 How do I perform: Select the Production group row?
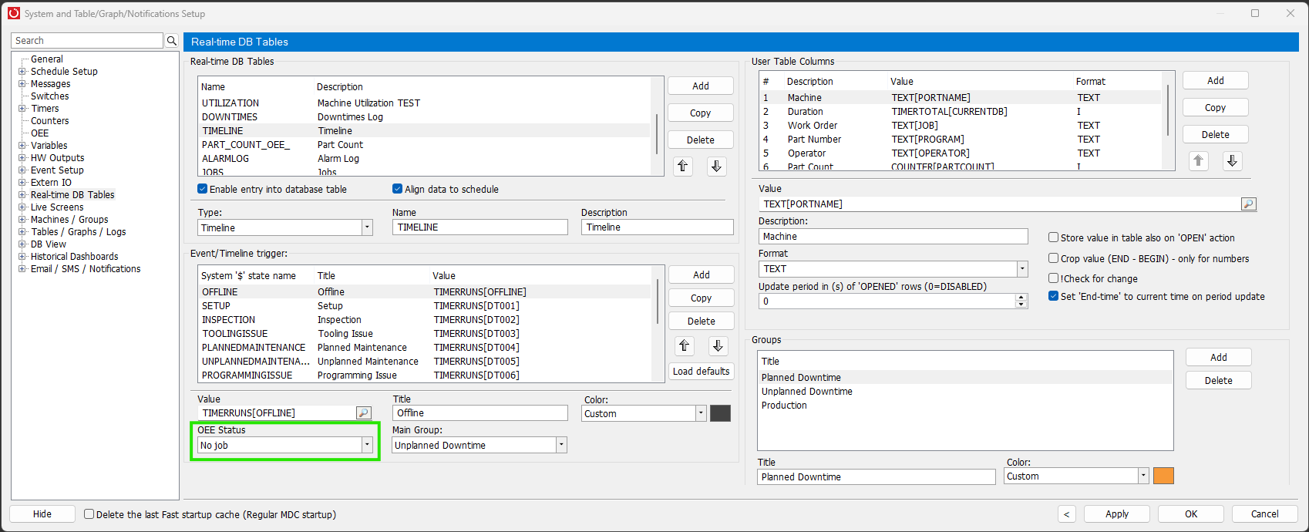(x=964, y=406)
